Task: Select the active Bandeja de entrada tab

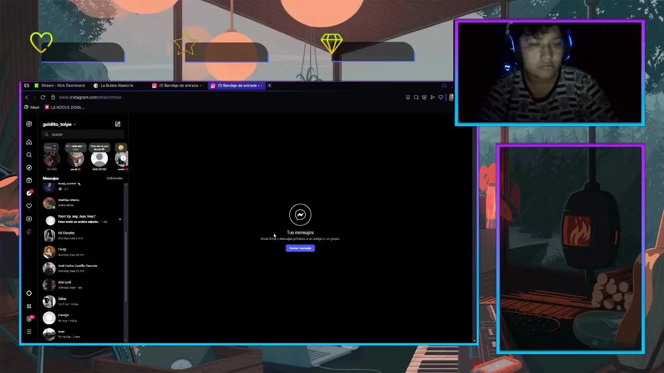Action: click(x=237, y=85)
